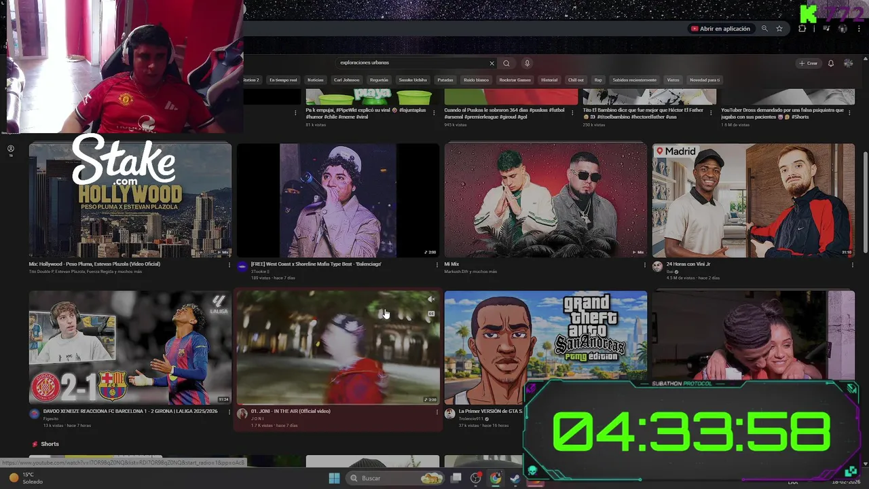Open options menu for 24 Horas video
The height and width of the screenshot is (489, 869).
coord(852,265)
